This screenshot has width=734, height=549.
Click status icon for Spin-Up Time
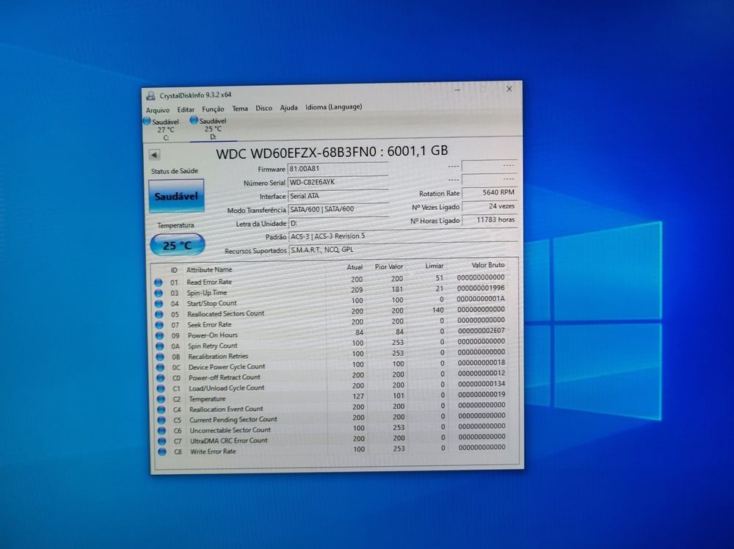point(159,293)
